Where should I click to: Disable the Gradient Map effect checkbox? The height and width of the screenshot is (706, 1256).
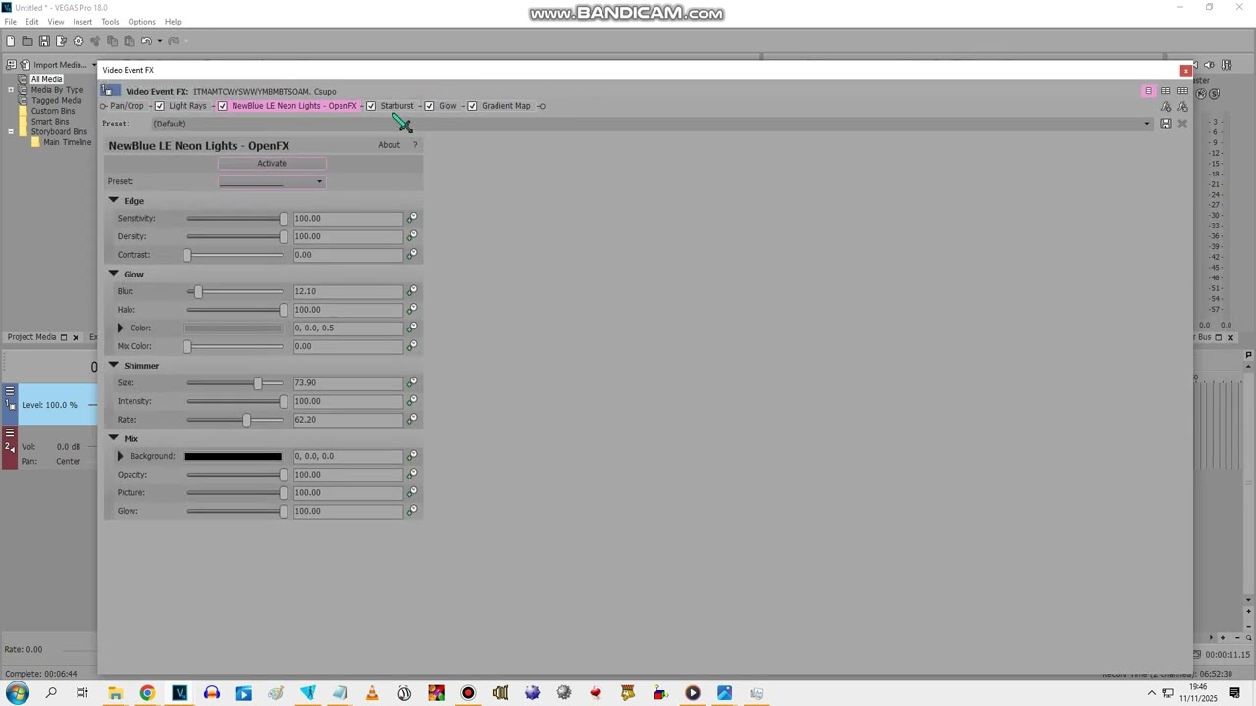[472, 106]
